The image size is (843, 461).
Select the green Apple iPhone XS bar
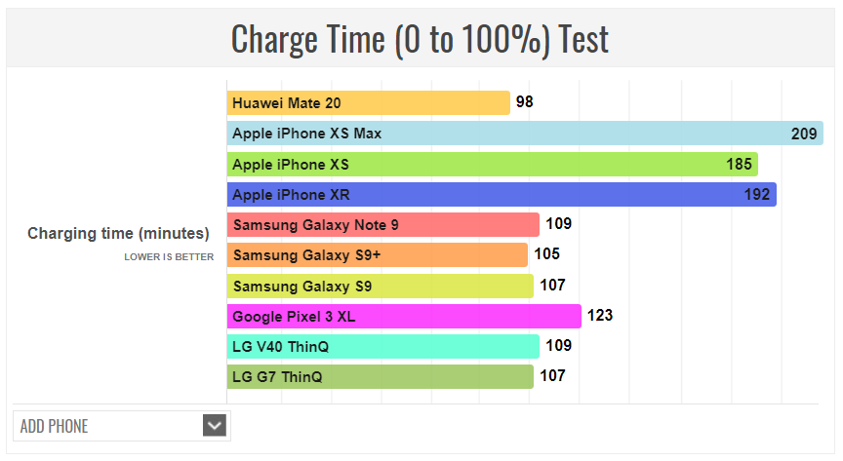pos(493,164)
